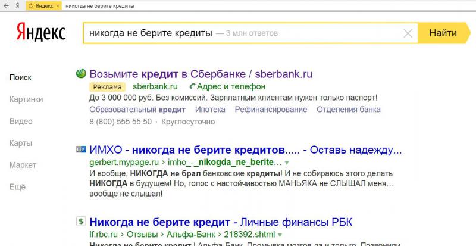Click the Круглосуточно hours text
476x246 pixels.
tap(188, 122)
